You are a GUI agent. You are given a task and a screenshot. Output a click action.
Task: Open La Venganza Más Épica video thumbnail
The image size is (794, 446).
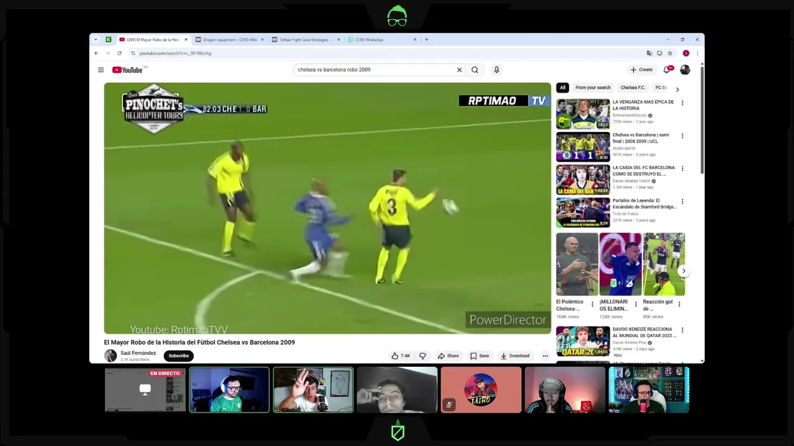(583, 114)
